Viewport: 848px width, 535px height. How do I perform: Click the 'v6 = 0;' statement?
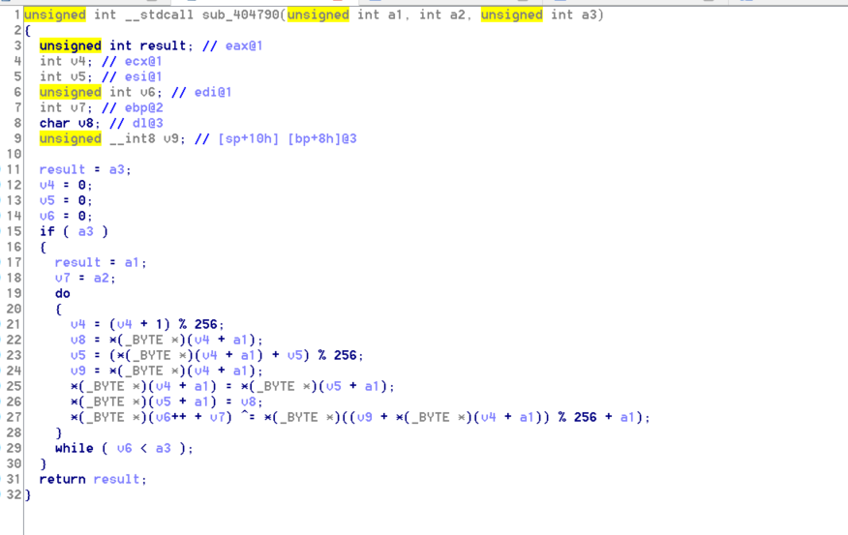(66, 216)
